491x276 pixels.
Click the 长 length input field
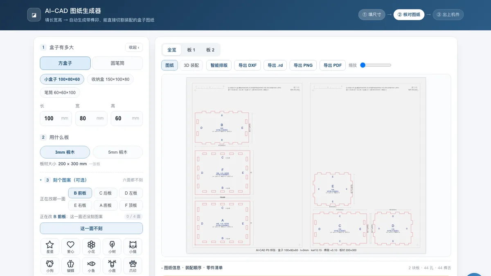click(x=56, y=118)
